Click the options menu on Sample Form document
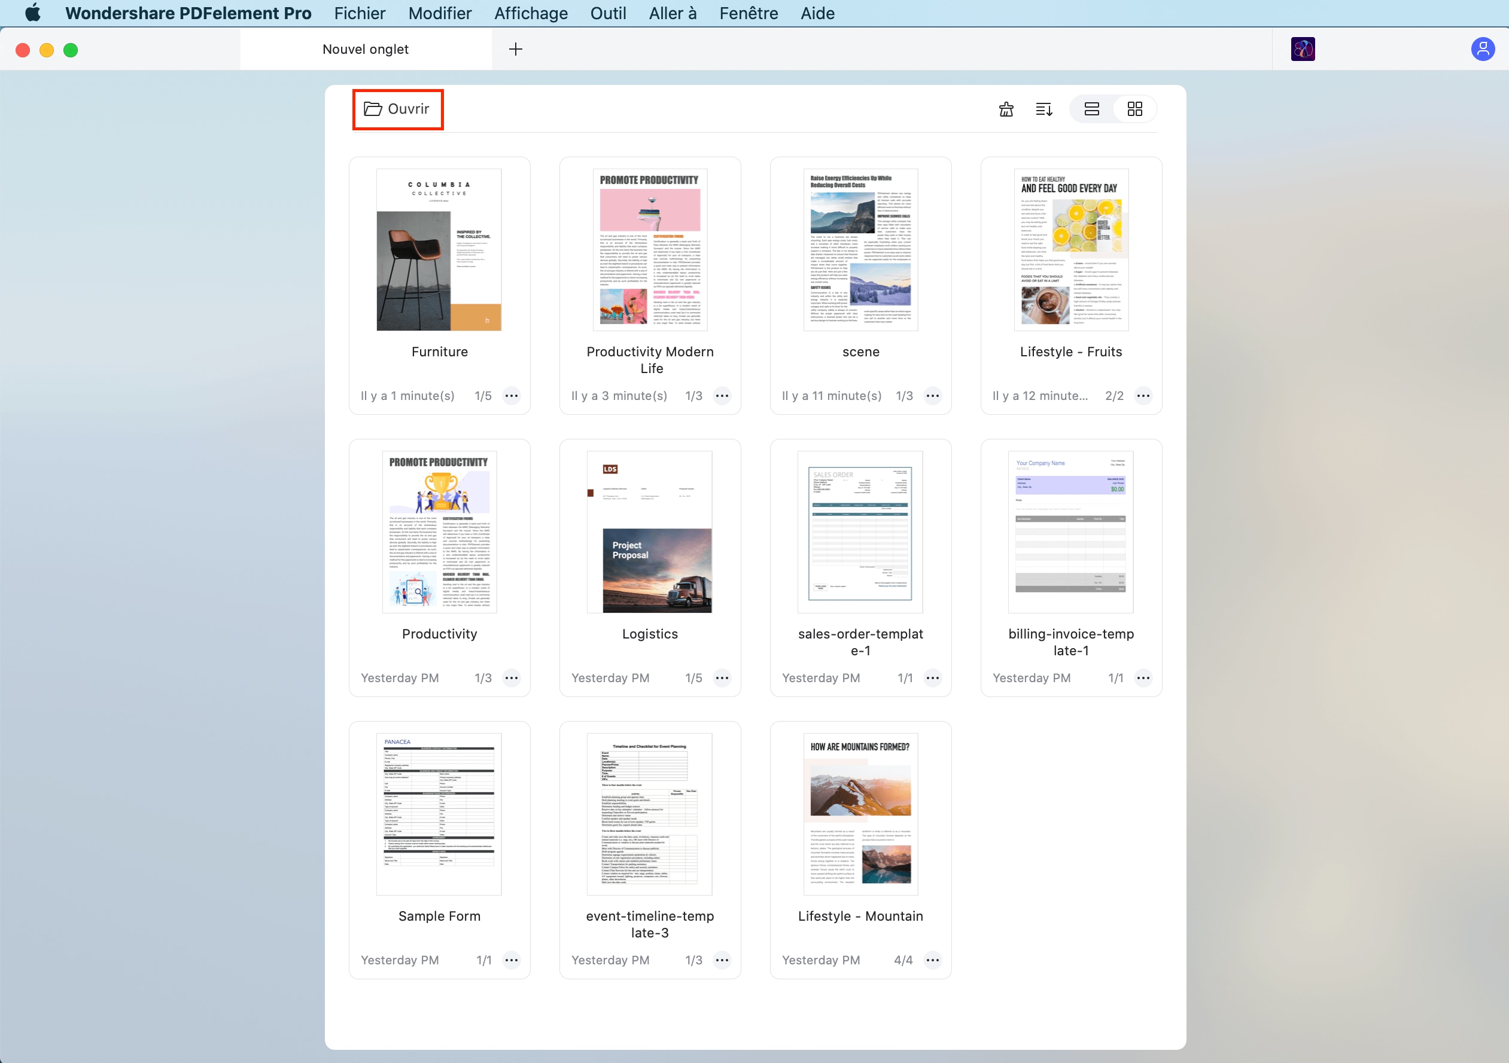 pyautogui.click(x=512, y=961)
